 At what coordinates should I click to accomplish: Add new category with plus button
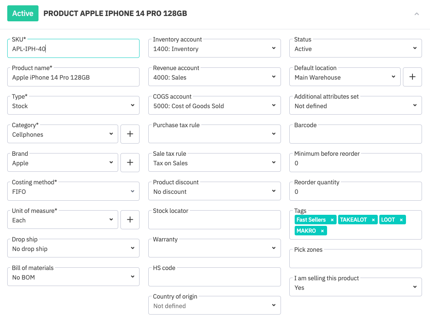point(130,134)
